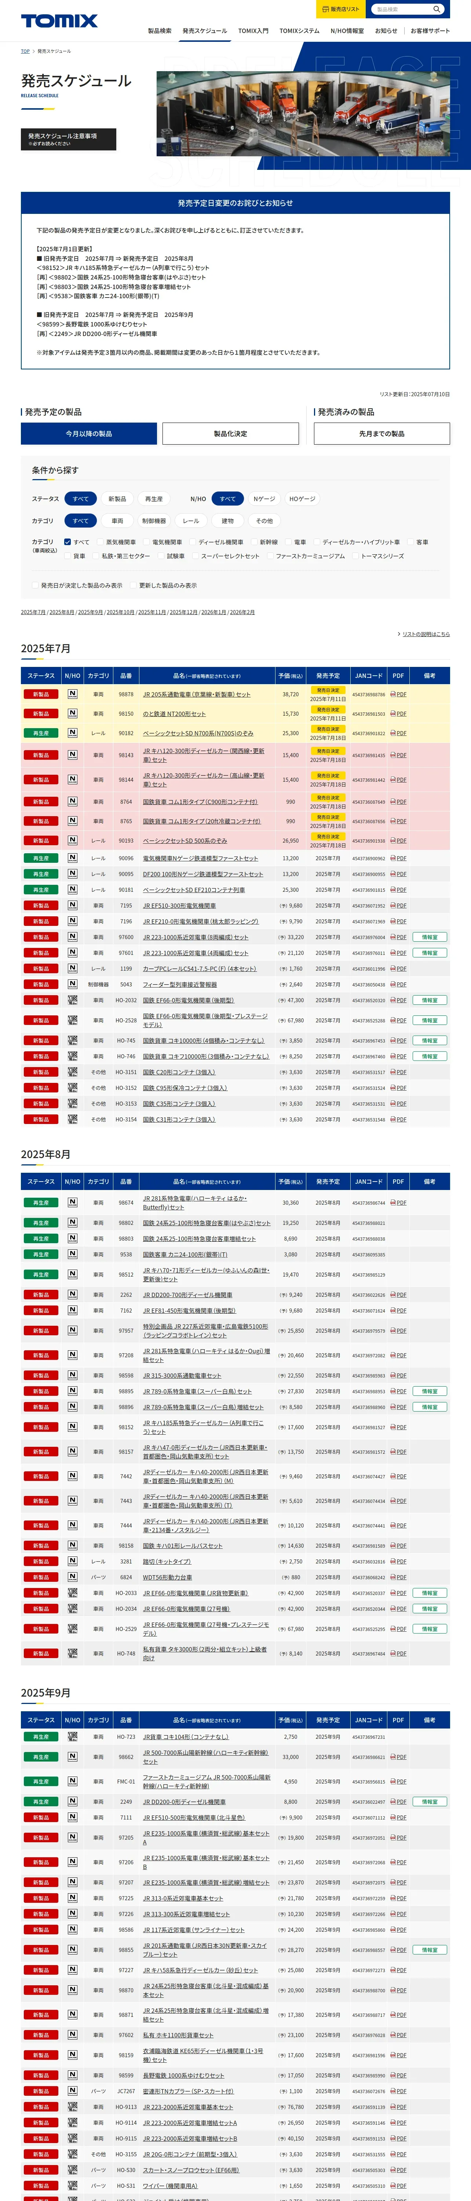This screenshot has height=2201, width=471.
Task: Open PDF icon for ベーシックセットSD 500系のぞみ
Action: [x=398, y=841]
